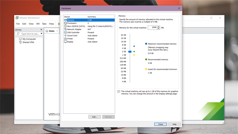
Task: Select the Processors device icon
Action: [65, 23]
